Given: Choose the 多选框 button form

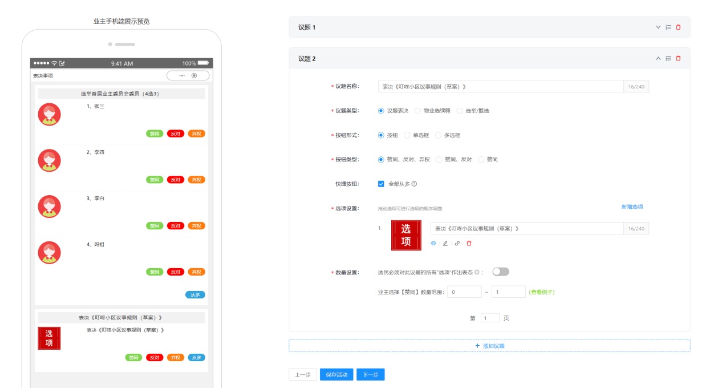Looking at the screenshot, I should tap(439, 135).
